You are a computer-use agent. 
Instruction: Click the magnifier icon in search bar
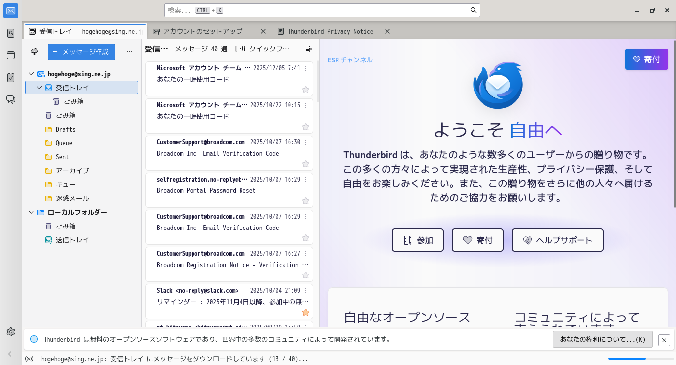point(473,10)
